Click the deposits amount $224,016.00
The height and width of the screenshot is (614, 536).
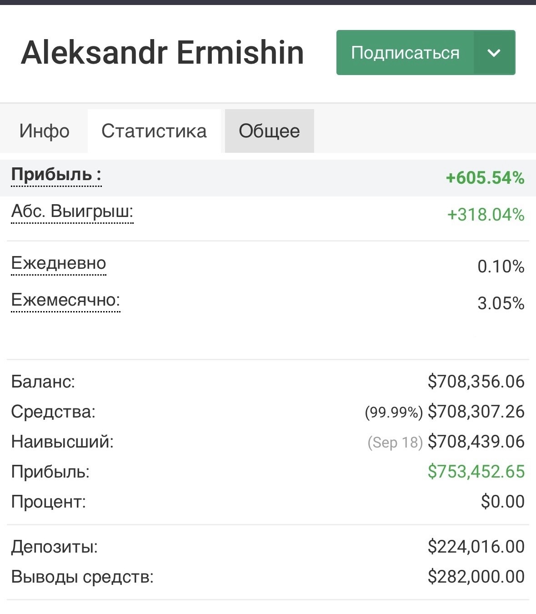(x=476, y=547)
